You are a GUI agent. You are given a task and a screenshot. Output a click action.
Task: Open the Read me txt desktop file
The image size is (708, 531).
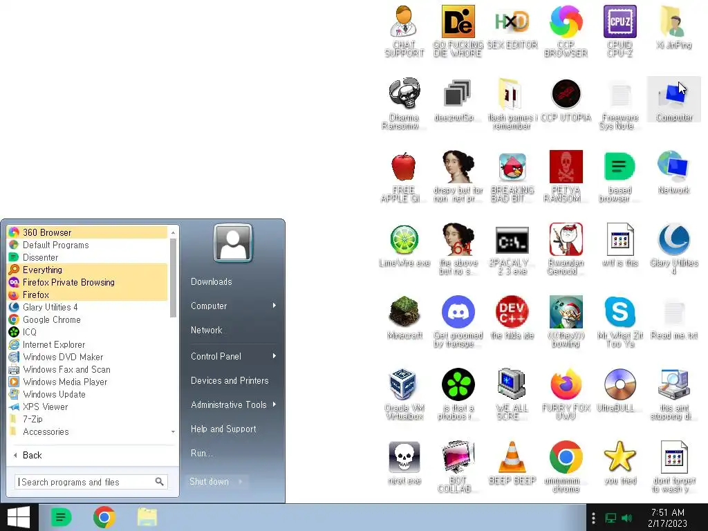click(673, 318)
